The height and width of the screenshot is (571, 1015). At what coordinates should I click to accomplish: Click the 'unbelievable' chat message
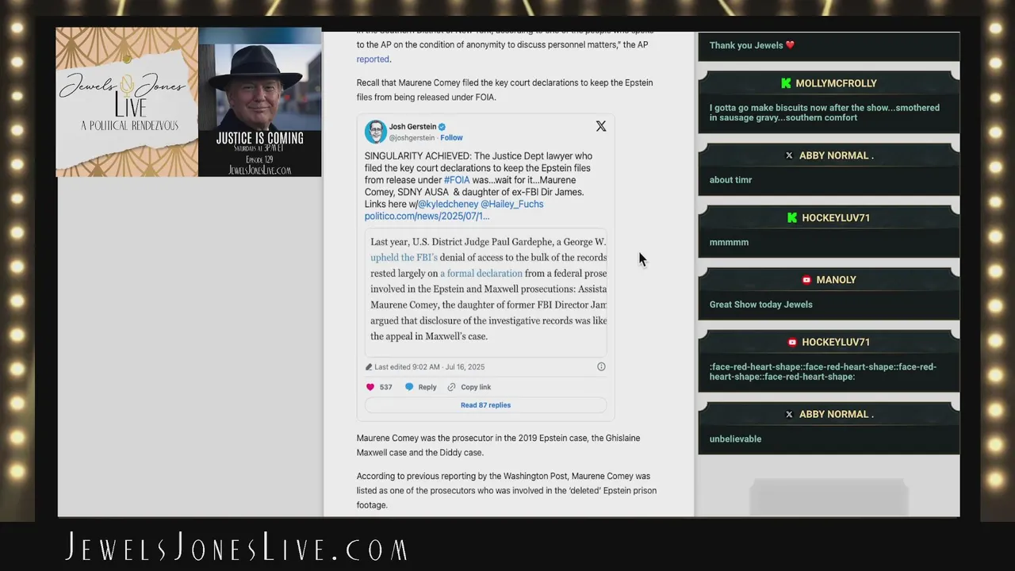pos(735,439)
